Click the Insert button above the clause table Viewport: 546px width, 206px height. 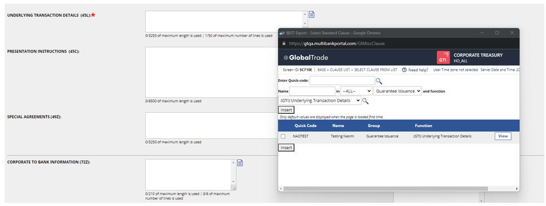[286, 110]
